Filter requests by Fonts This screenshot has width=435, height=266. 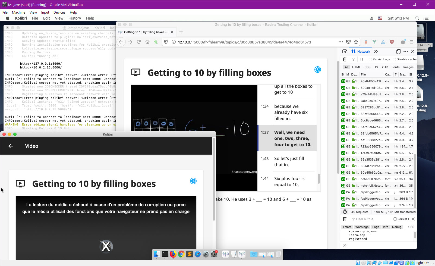coord(395,67)
